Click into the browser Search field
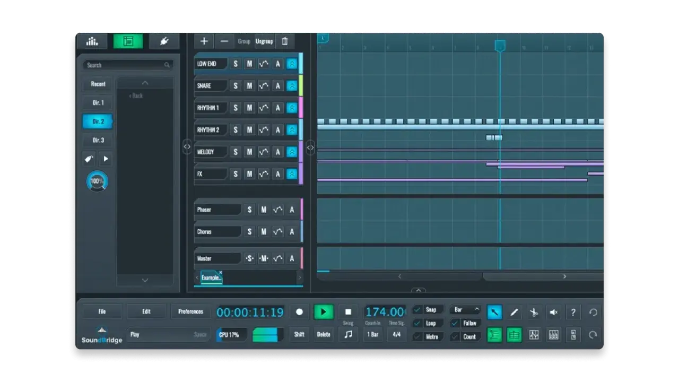 coord(128,65)
